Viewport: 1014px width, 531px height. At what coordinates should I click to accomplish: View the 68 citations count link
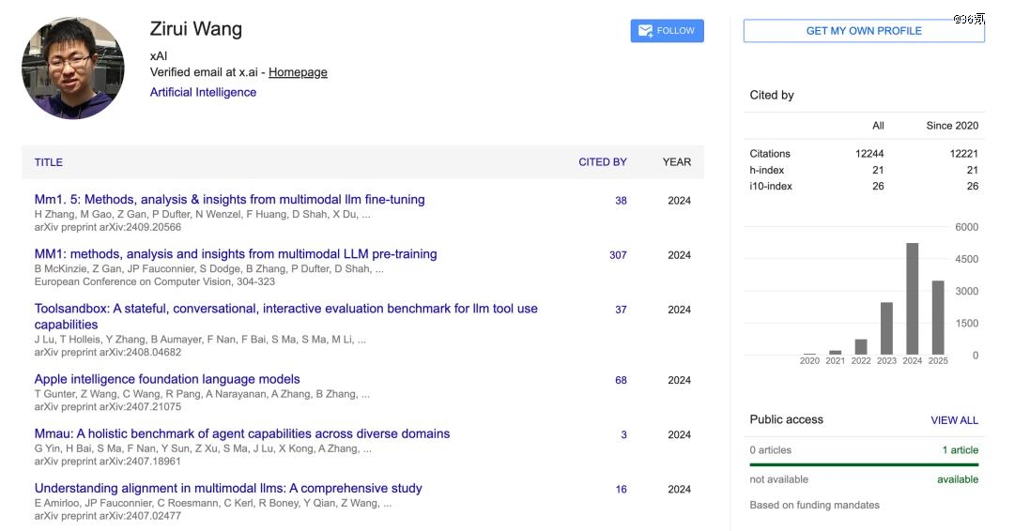(x=621, y=381)
